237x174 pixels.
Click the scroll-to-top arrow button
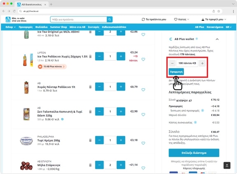coord(227,165)
